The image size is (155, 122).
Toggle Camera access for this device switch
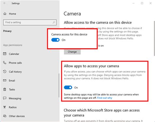pos(56,40)
